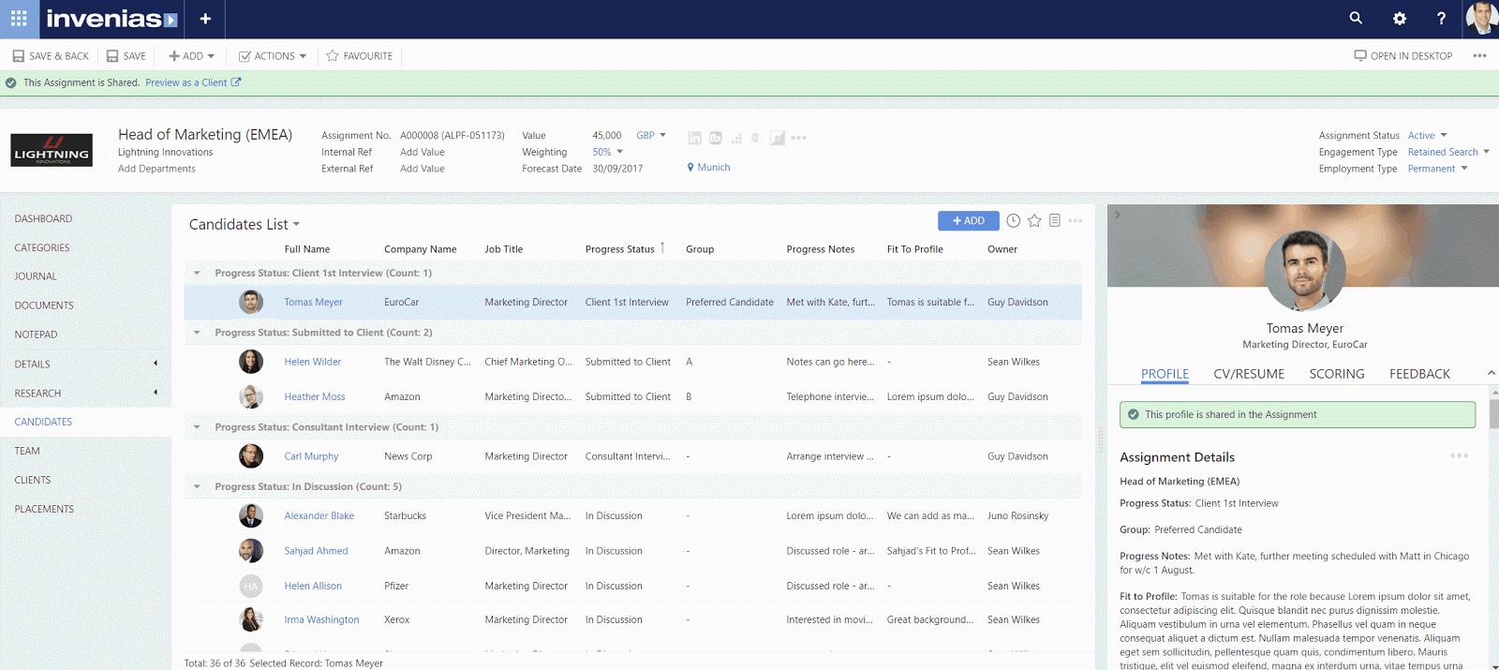Open the Assignment Status Active dropdown

[1427, 136]
